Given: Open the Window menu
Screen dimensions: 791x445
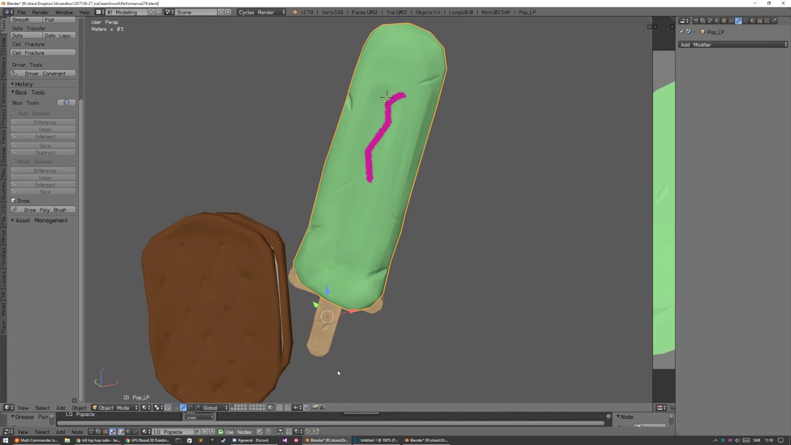Looking at the screenshot, I should (64, 12).
